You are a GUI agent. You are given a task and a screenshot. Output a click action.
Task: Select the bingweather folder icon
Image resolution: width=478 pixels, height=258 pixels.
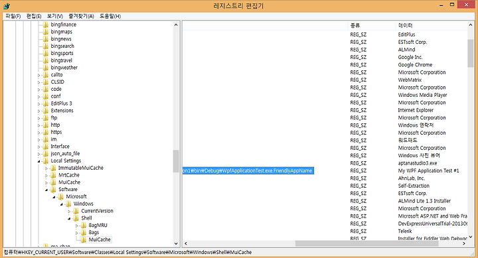click(46, 68)
